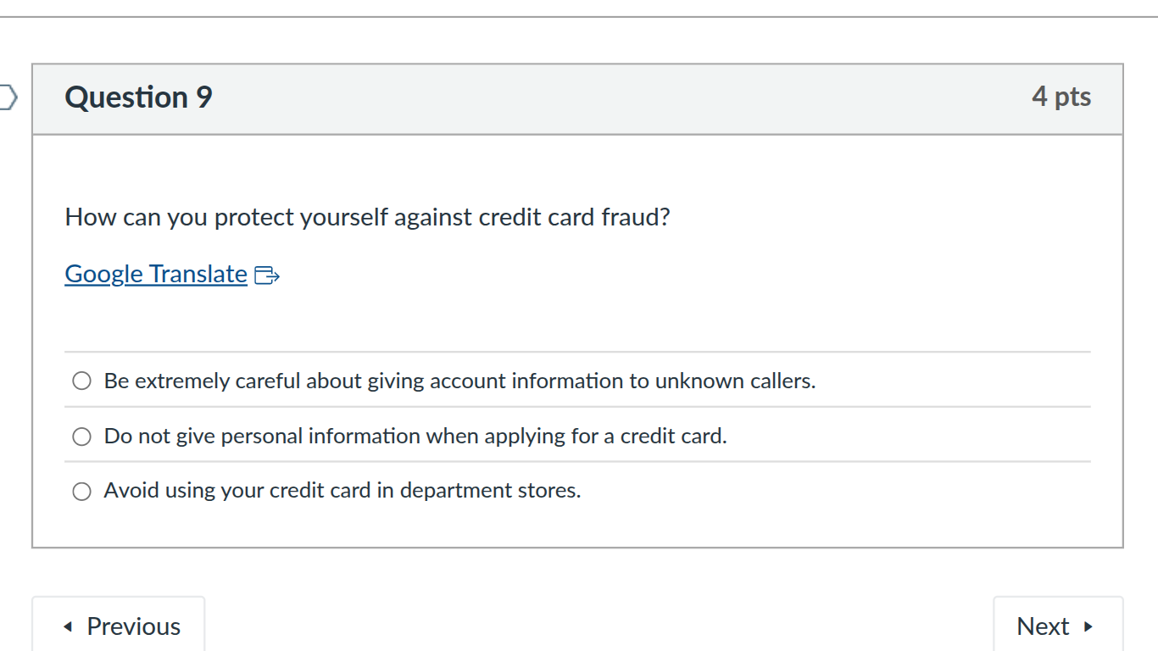Viewport: 1158px width, 651px height.
Task: Choose the option about department stores
Action: pos(81,491)
